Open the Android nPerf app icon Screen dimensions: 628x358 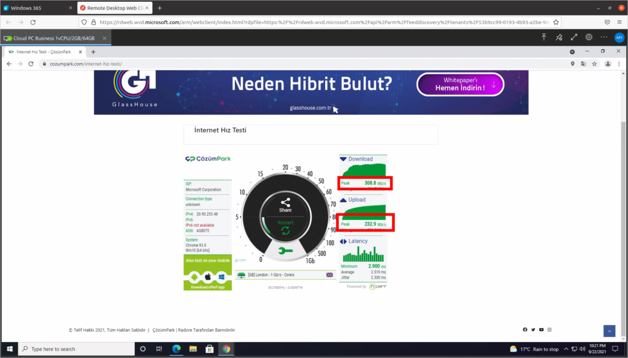pos(194,276)
